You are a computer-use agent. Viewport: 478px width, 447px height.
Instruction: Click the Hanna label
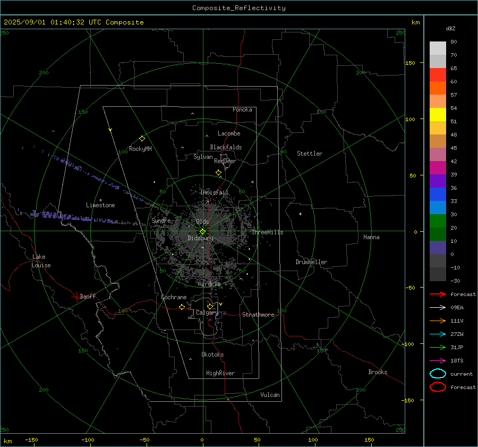click(x=371, y=237)
